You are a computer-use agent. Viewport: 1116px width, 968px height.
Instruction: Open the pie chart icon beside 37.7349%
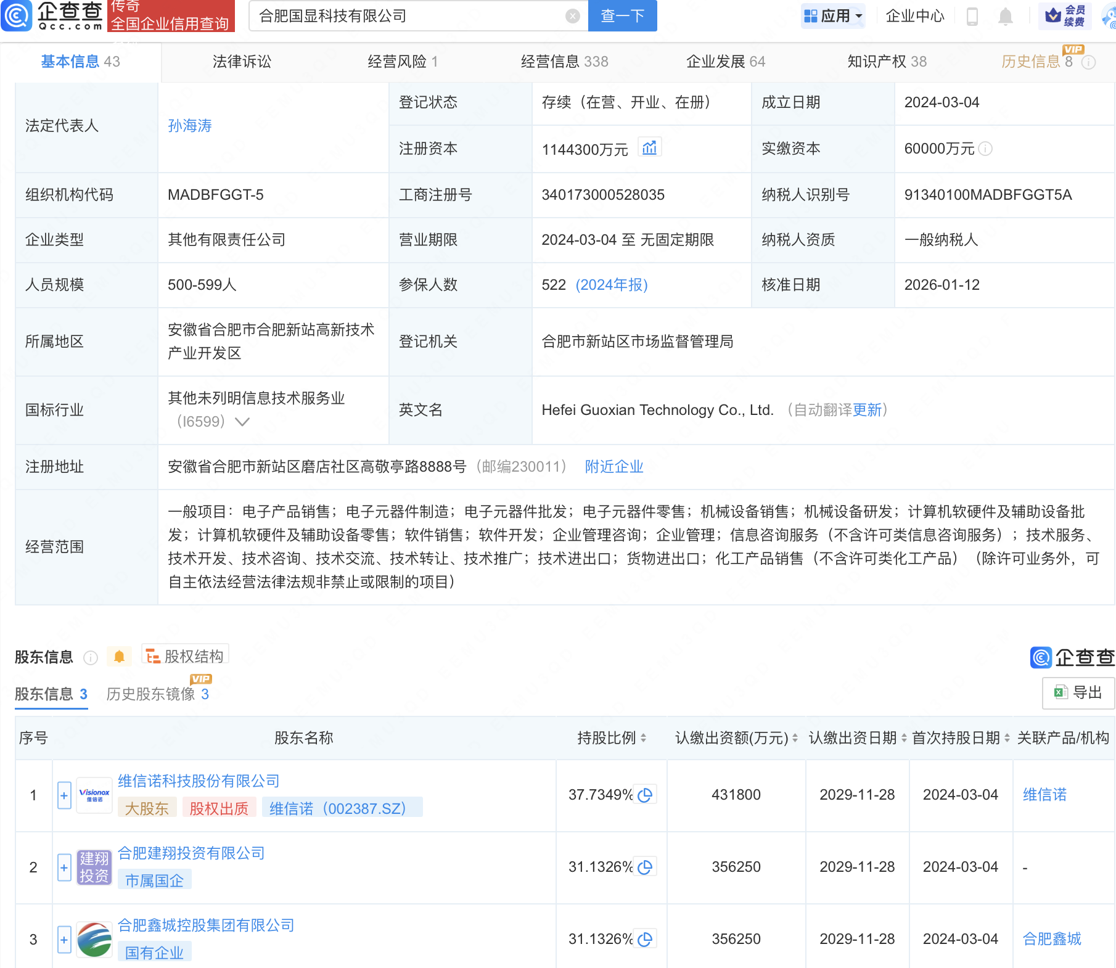(x=646, y=795)
